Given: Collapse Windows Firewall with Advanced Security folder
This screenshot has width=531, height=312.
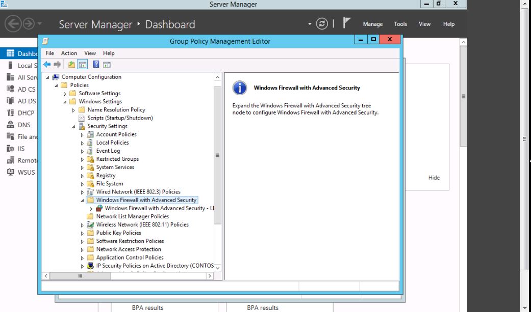Looking at the screenshot, I should pos(82,201).
